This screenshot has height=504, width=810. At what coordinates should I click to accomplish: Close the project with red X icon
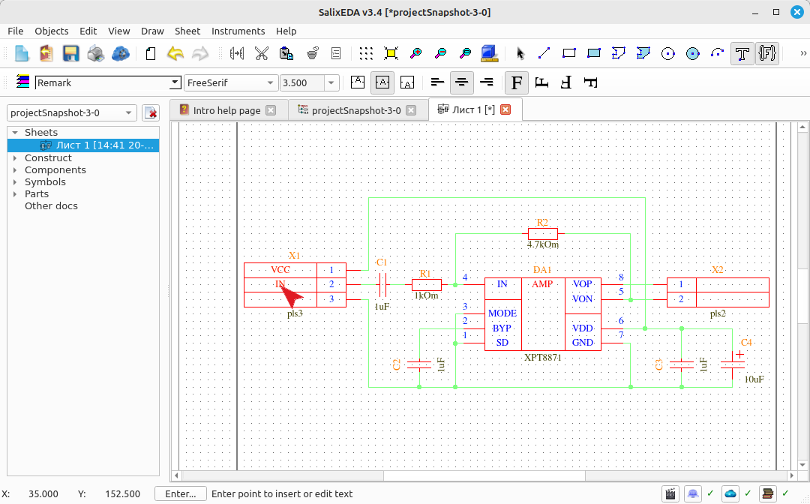tap(150, 112)
